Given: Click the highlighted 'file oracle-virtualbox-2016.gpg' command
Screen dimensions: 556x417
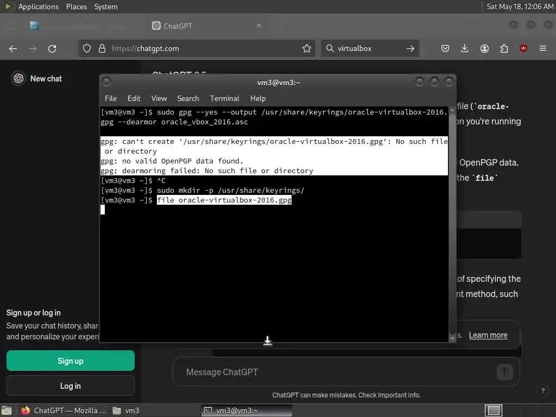Looking at the screenshot, I should coord(224,200).
